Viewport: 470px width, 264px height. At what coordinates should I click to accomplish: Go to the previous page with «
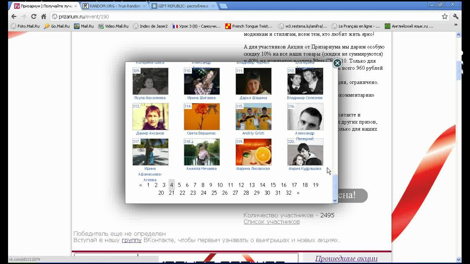(140, 185)
